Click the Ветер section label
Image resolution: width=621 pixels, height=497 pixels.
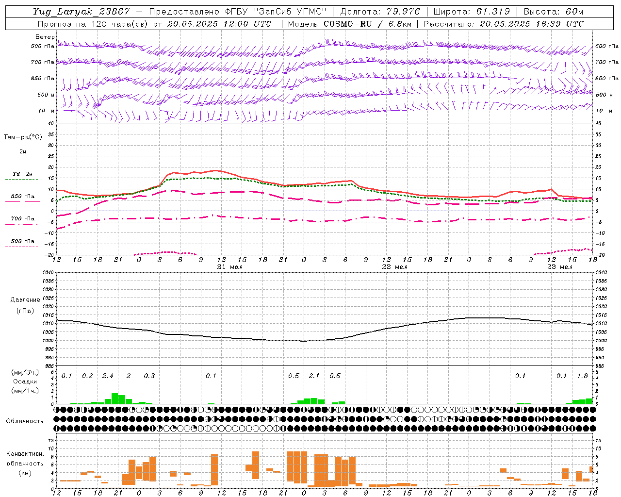click(45, 37)
